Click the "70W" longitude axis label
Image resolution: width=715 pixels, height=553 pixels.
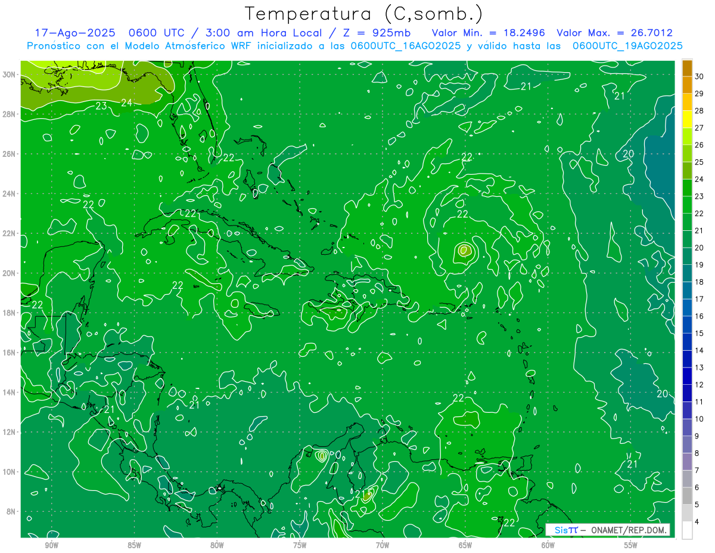(383, 545)
